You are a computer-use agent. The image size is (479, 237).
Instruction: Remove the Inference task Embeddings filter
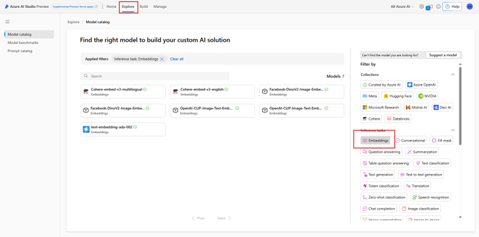click(x=162, y=59)
